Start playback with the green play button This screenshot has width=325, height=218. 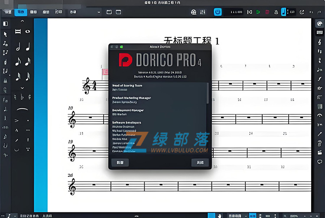coord(258,12)
